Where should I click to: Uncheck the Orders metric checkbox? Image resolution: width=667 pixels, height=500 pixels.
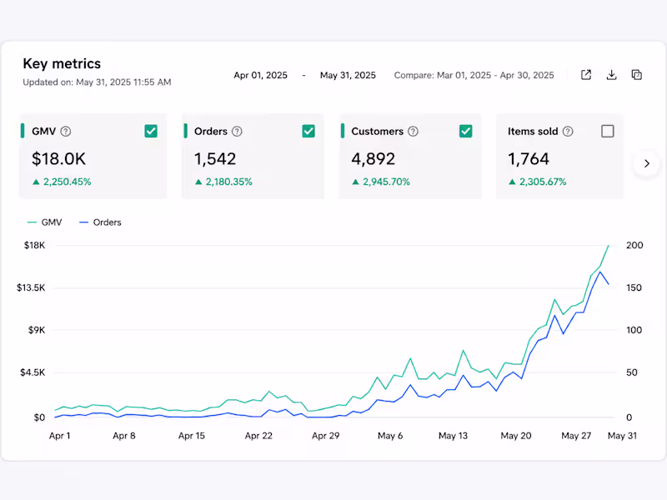[308, 131]
